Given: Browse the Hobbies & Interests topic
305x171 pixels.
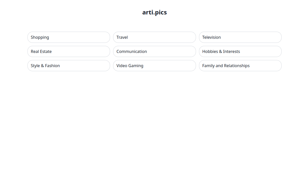Looking at the screenshot, I should click(240, 51).
